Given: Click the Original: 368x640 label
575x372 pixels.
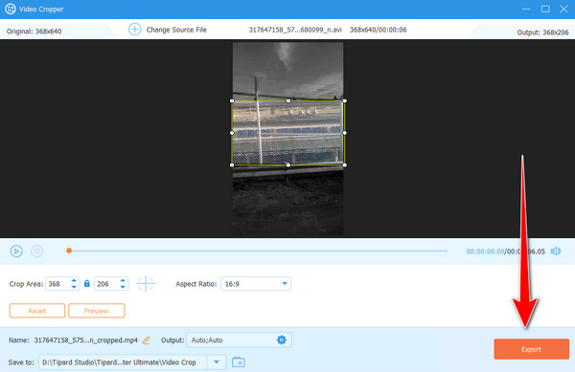Looking at the screenshot, I should click(x=34, y=32).
